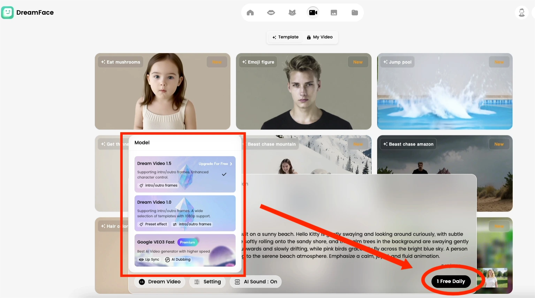Click the DreamFace logo
The width and height of the screenshot is (535, 298).
click(28, 13)
